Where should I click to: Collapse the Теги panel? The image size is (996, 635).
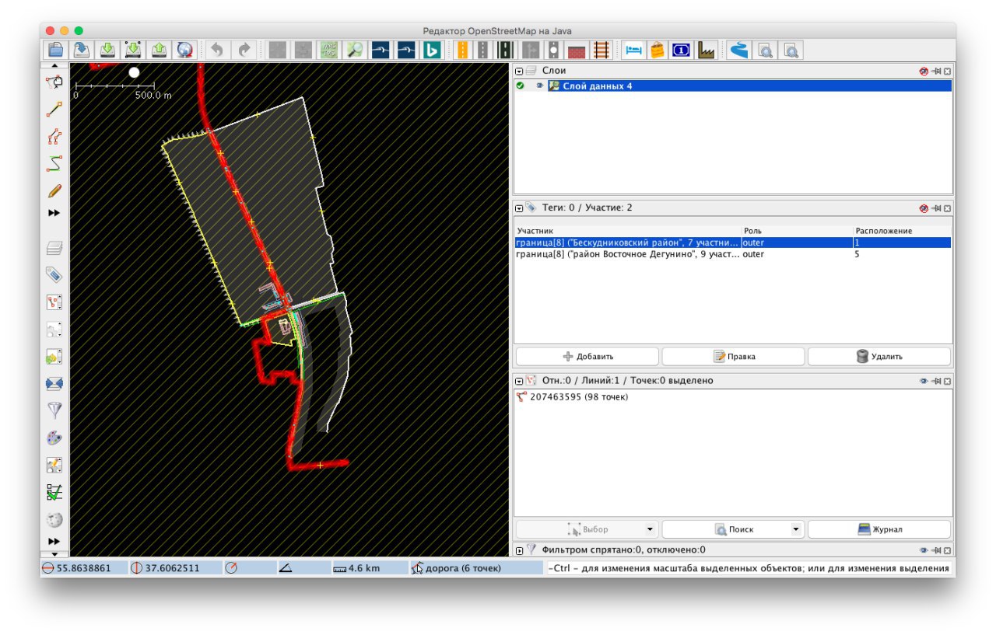pyautogui.click(x=519, y=208)
